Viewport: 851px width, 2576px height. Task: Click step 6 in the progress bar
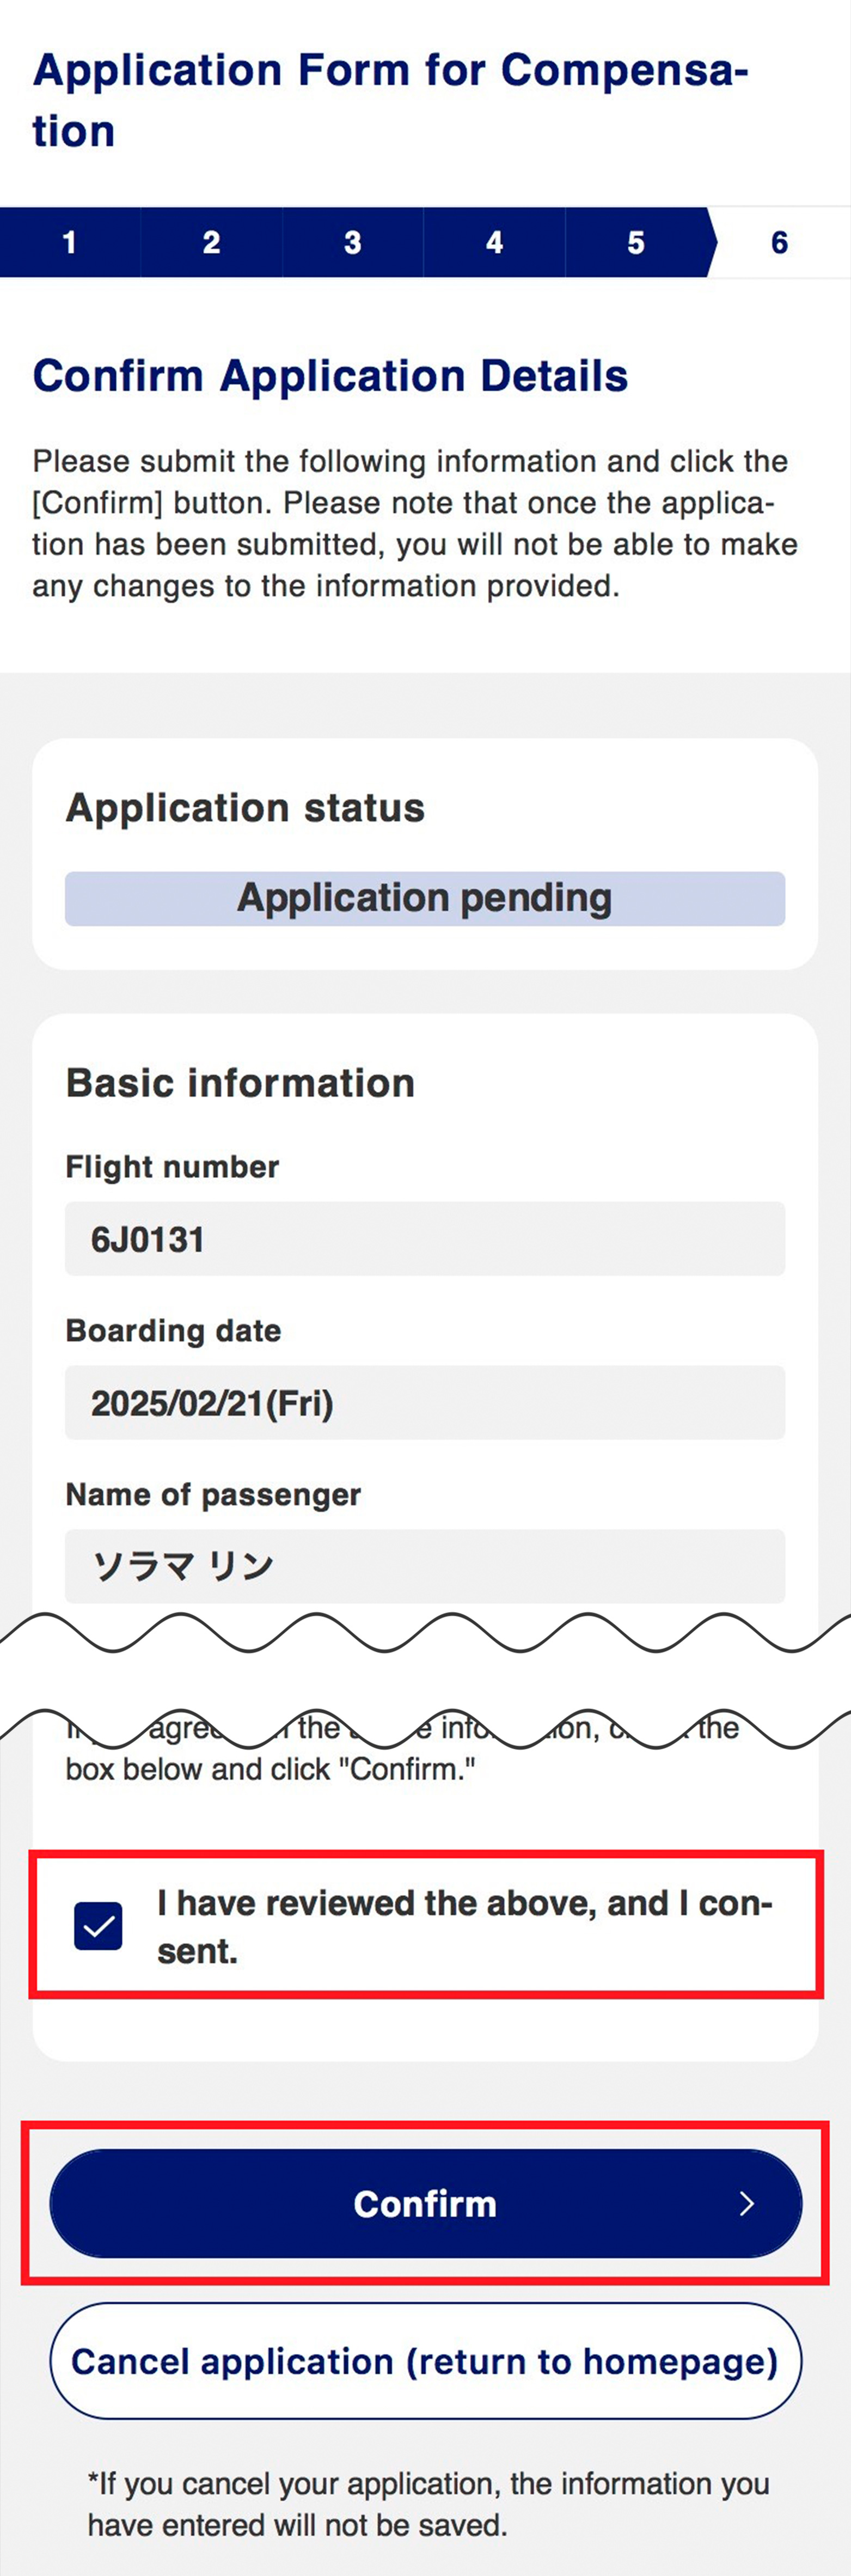tap(779, 242)
